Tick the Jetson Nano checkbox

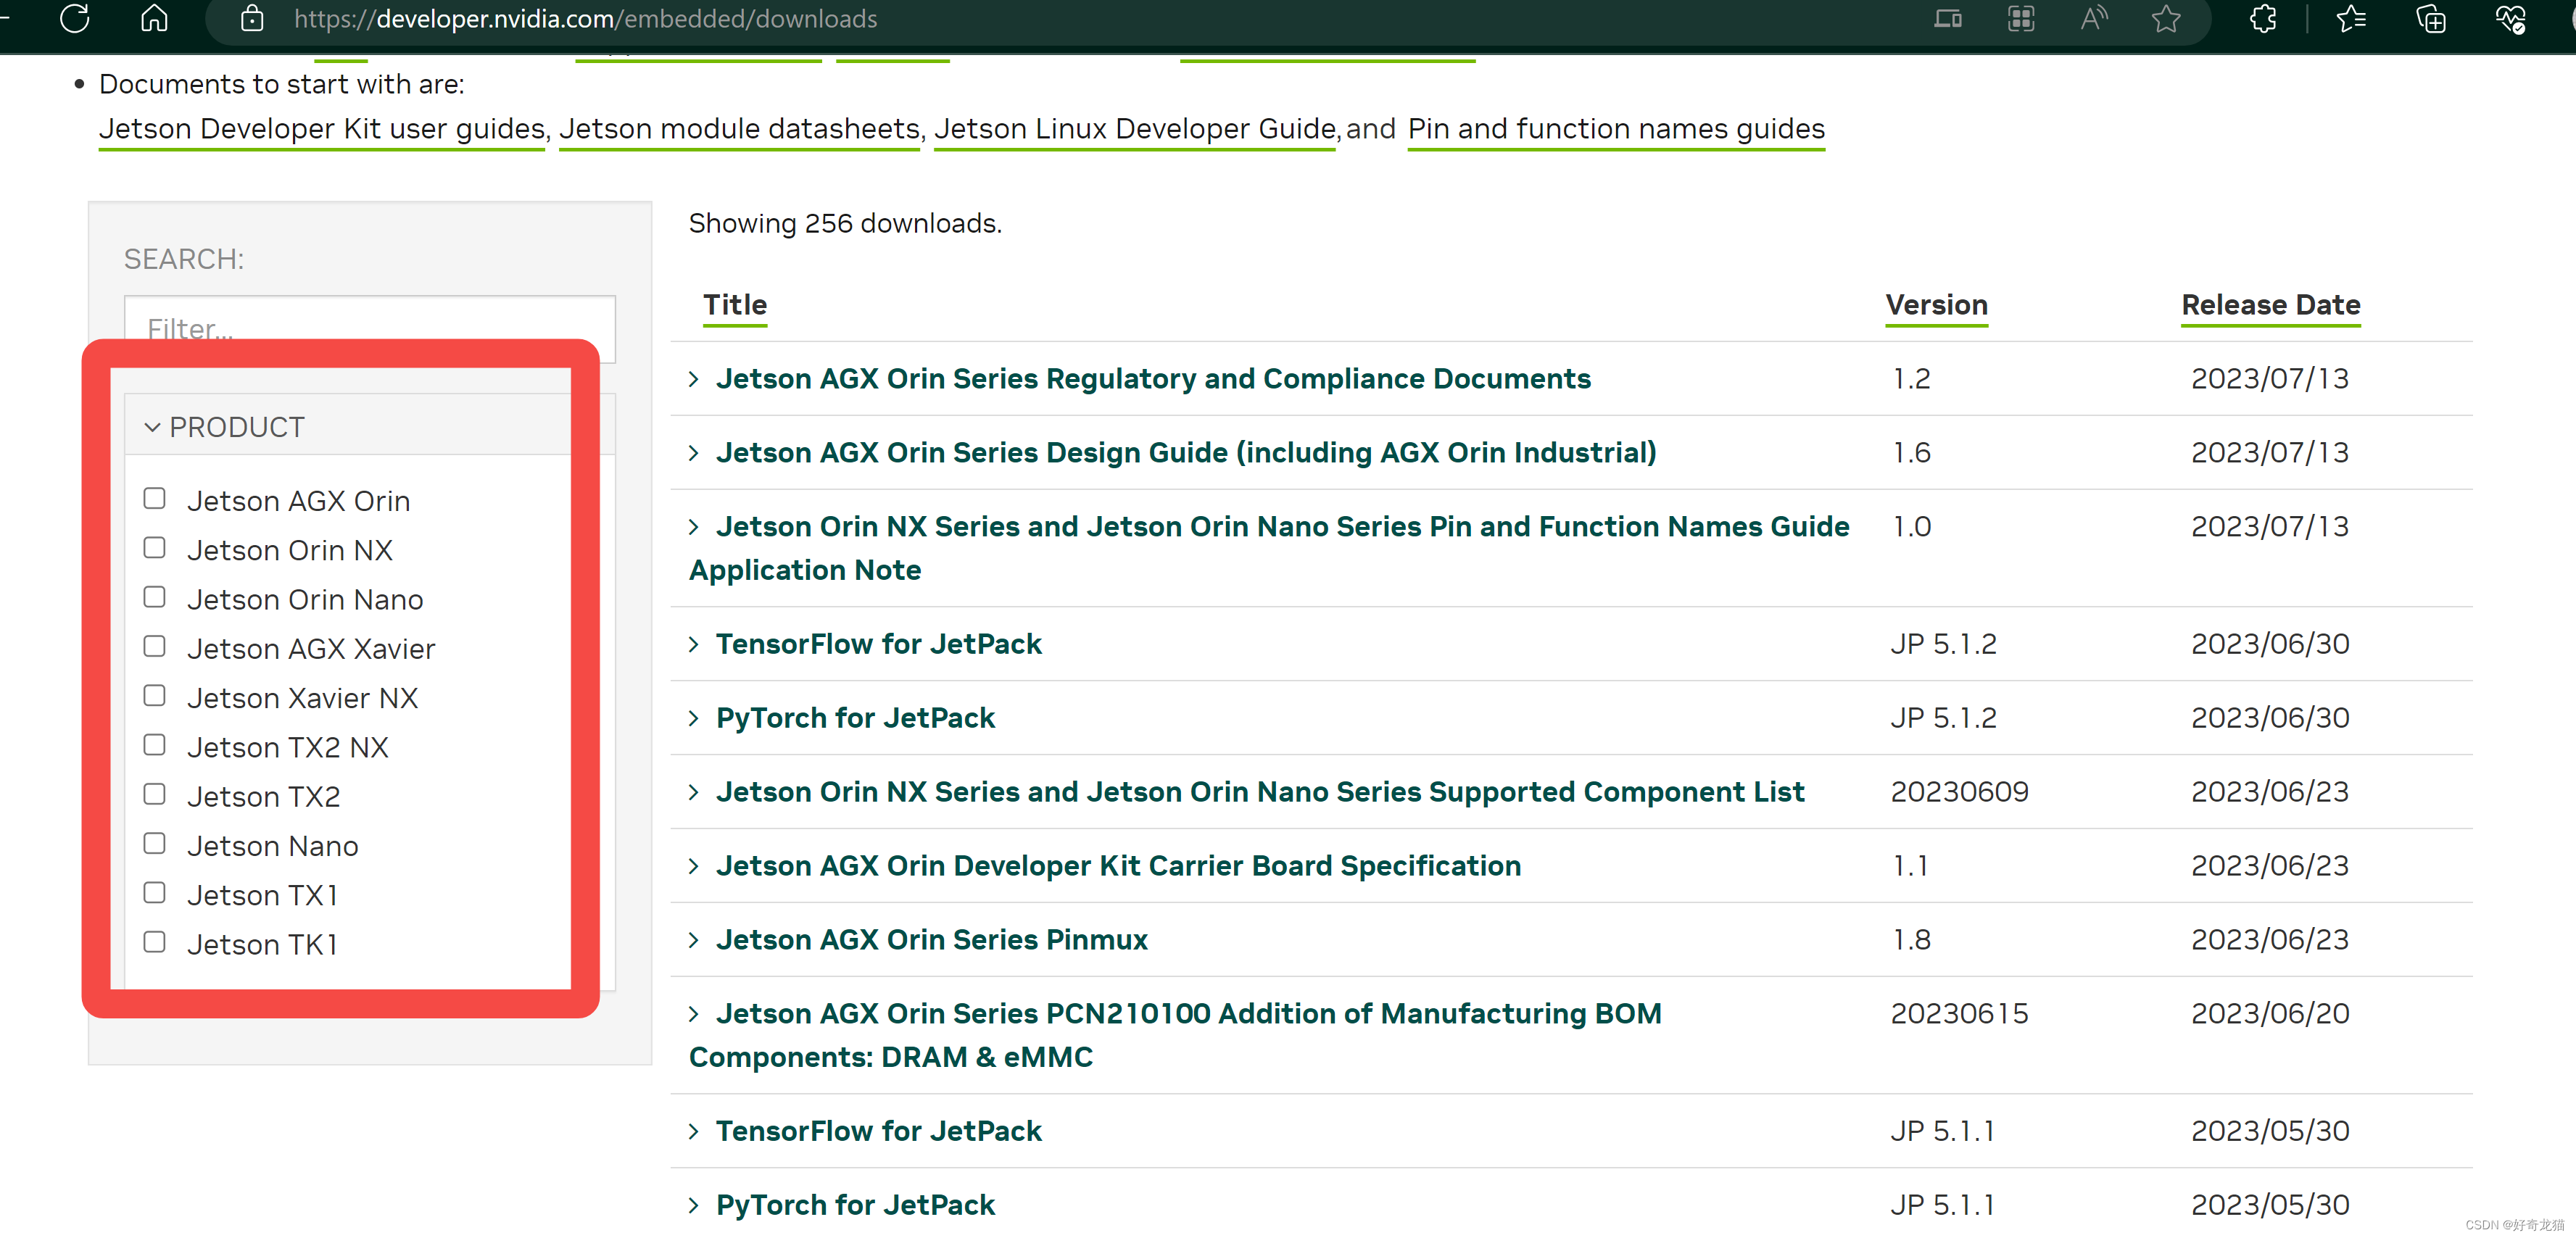tap(154, 844)
